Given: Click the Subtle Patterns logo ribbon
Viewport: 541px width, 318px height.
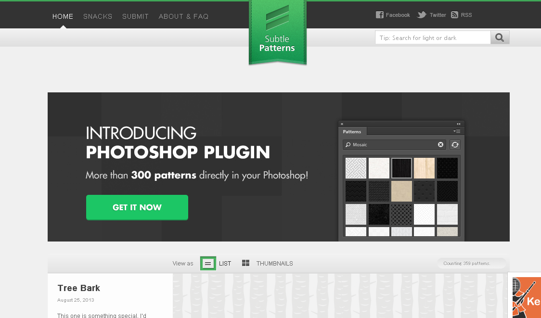Looking at the screenshot, I should (x=277, y=33).
